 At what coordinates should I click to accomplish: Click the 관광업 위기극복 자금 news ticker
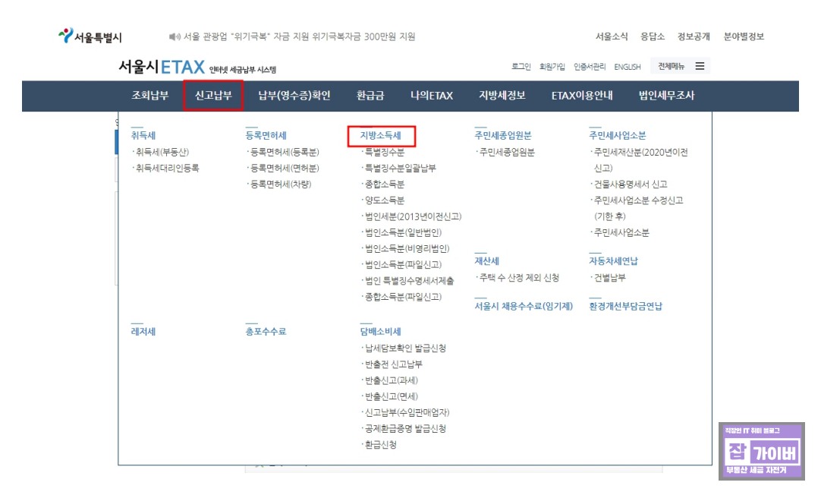pos(299,36)
